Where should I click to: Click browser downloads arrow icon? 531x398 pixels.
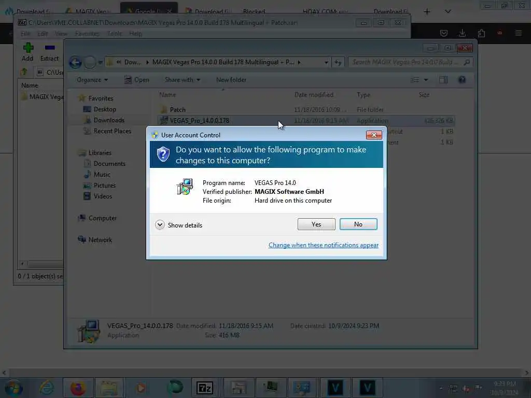tap(462, 33)
